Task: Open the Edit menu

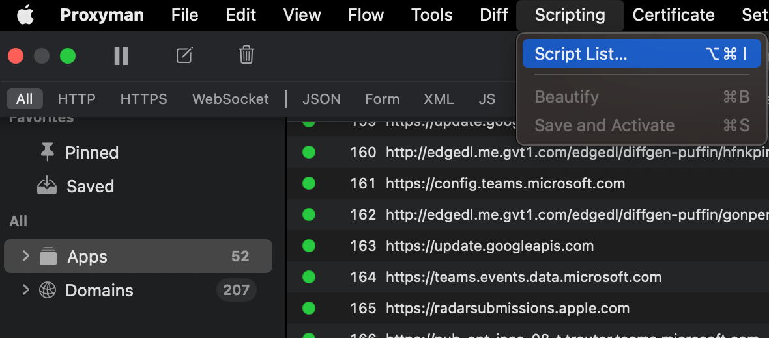Action: [241, 15]
